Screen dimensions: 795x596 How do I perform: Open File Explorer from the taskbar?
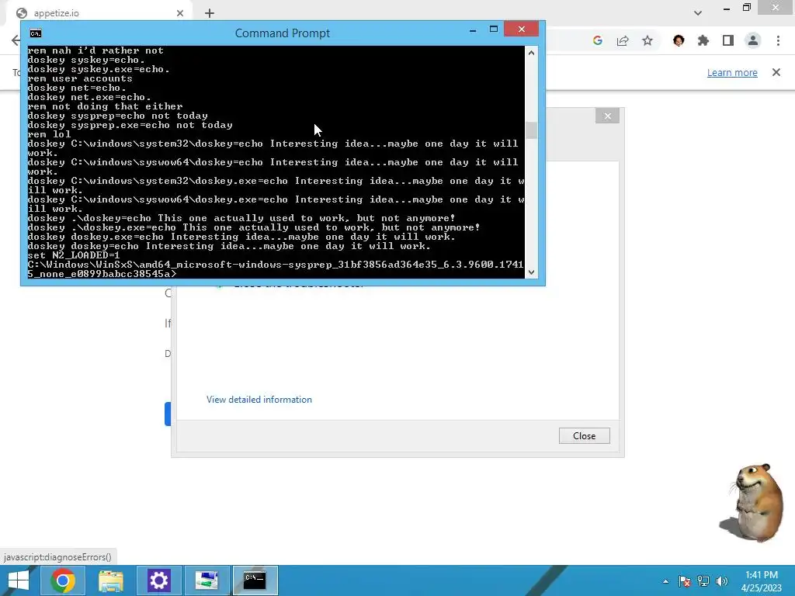pos(111,580)
